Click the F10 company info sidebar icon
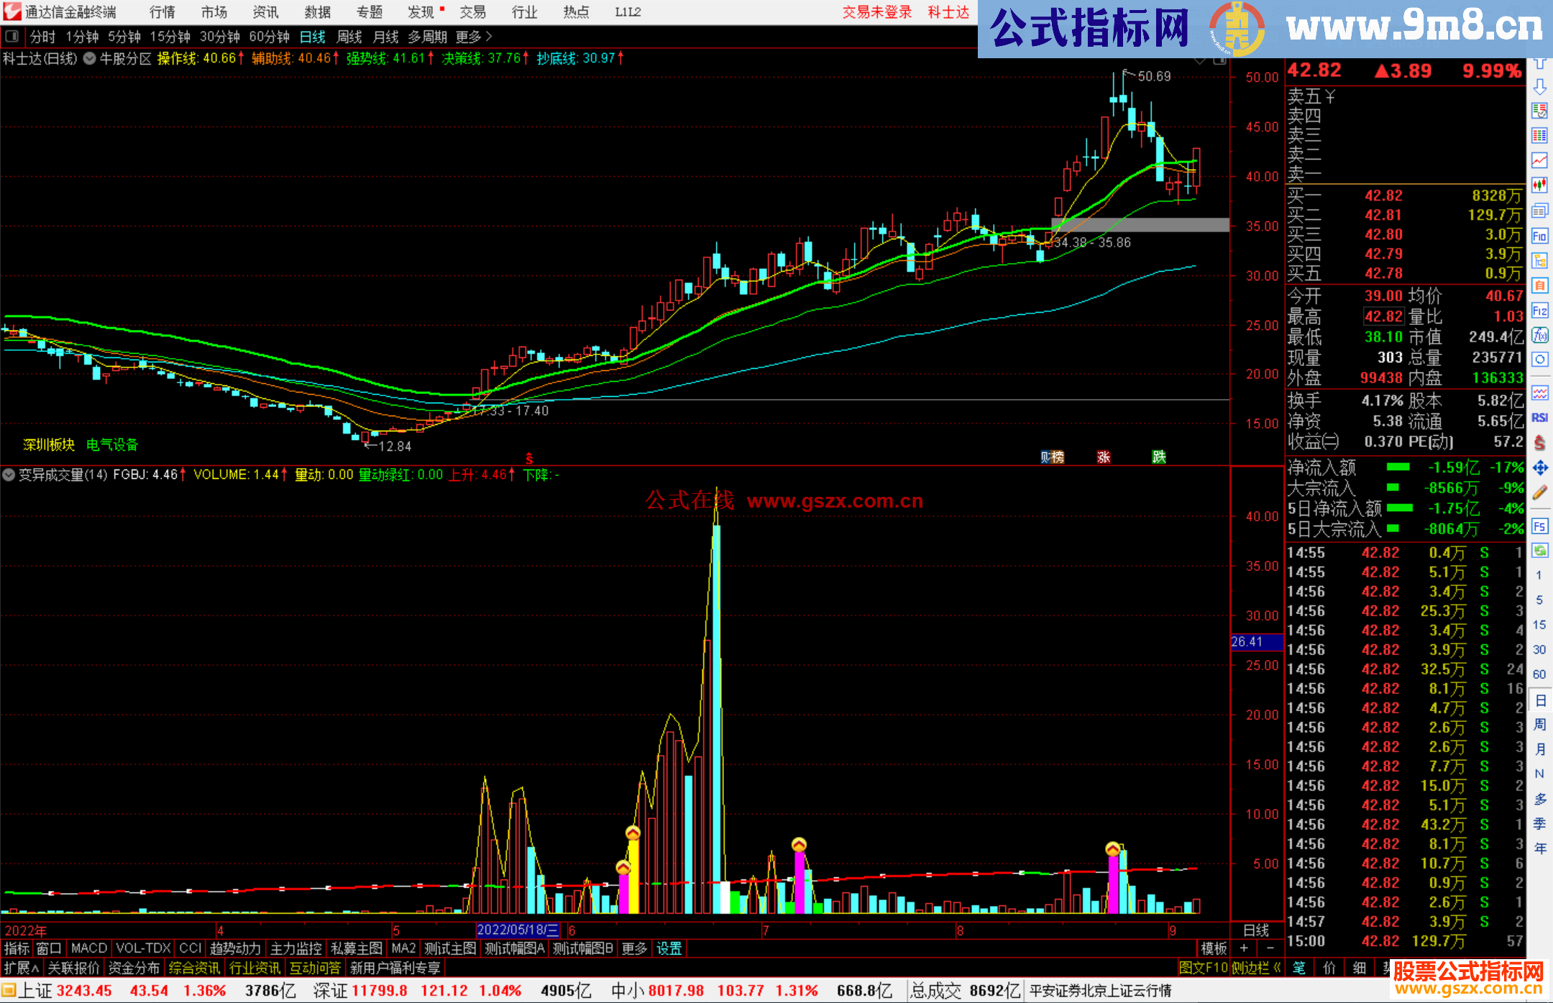The height and width of the screenshot is (1003, 1553). coord(1539,236)
